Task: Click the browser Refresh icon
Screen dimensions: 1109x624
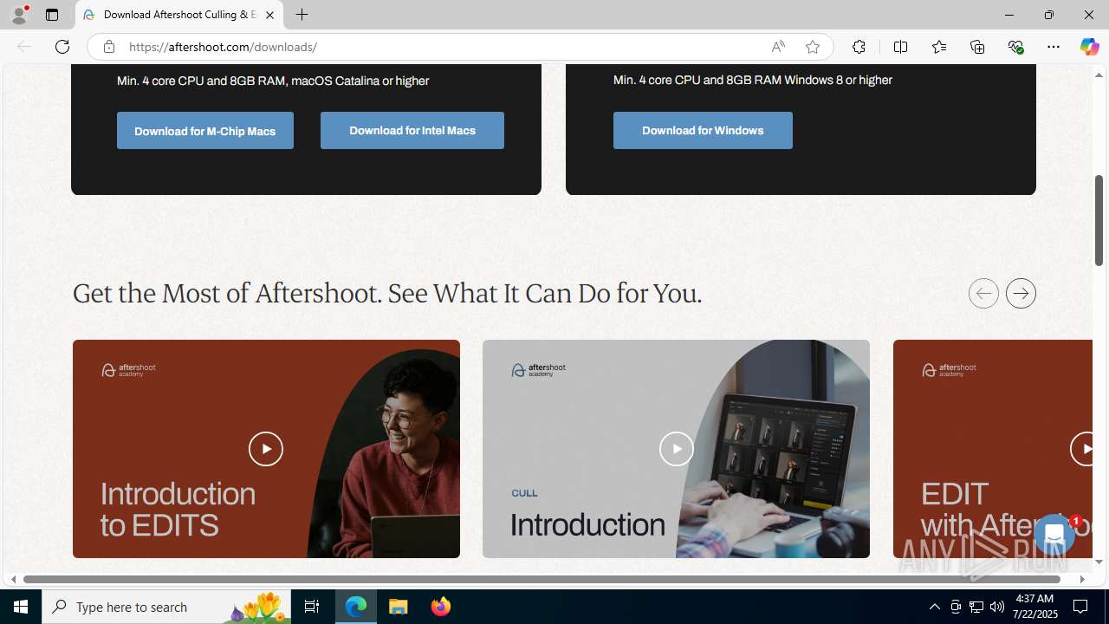Action: [x=62, y=47]
